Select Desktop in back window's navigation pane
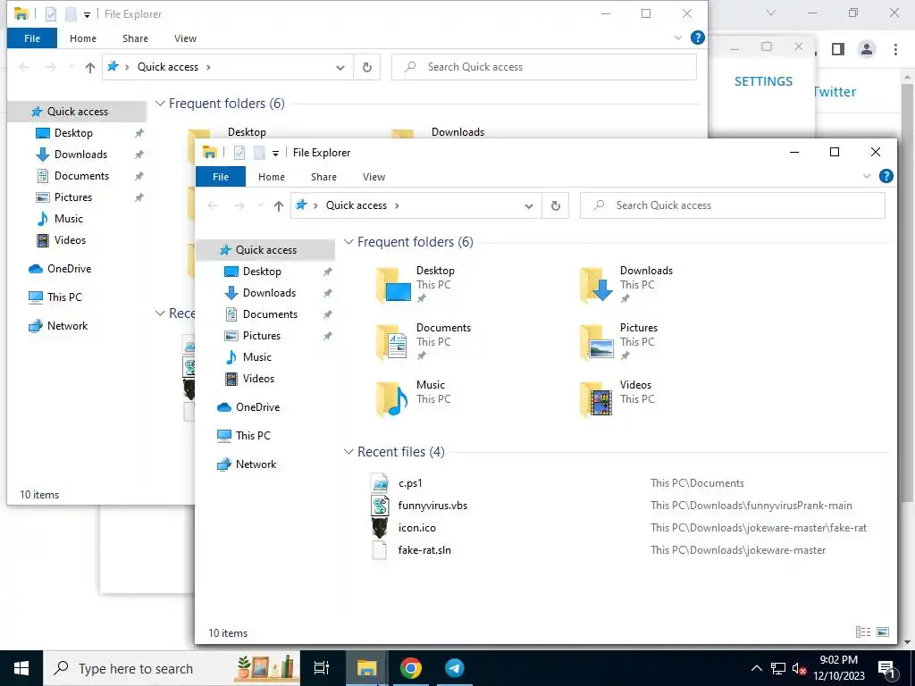 pos(73,133)
